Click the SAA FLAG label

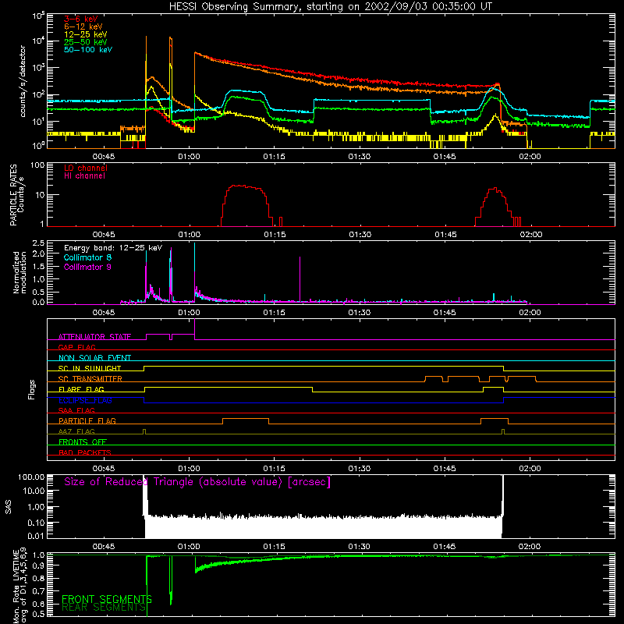coord(76,410)
